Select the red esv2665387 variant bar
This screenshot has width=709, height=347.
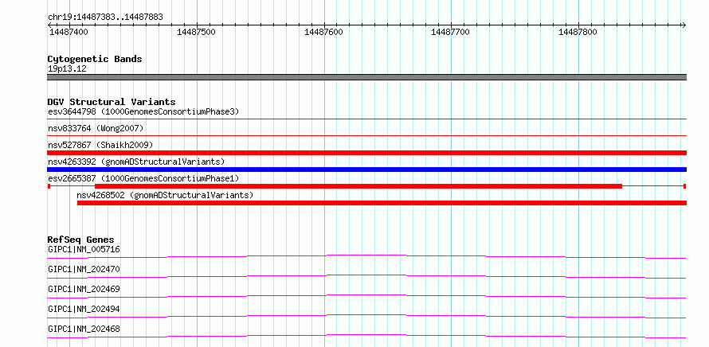[x=366, y=186]
